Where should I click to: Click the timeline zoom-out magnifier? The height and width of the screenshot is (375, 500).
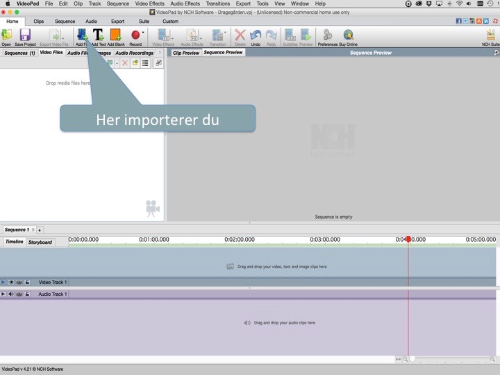[x=406, y=359]
